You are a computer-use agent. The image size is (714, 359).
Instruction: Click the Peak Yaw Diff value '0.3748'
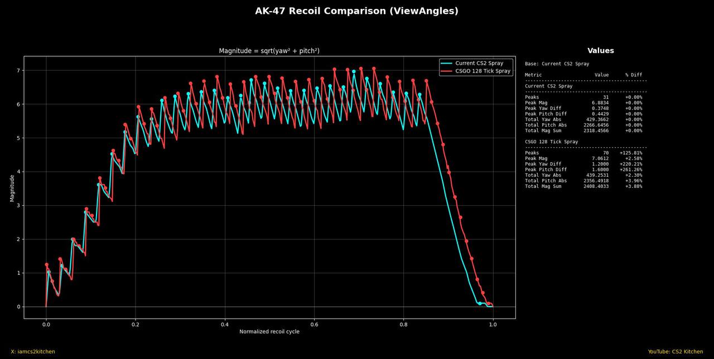[600, 108]
